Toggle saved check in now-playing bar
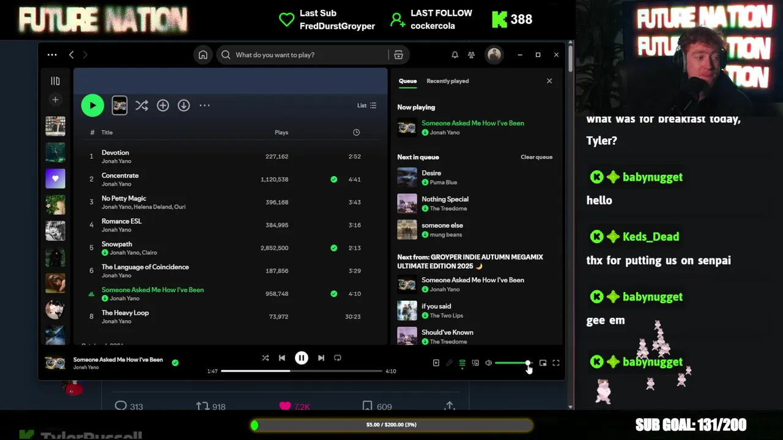The height and width of the screenshot is (440, 783). [x=175, y=362]
